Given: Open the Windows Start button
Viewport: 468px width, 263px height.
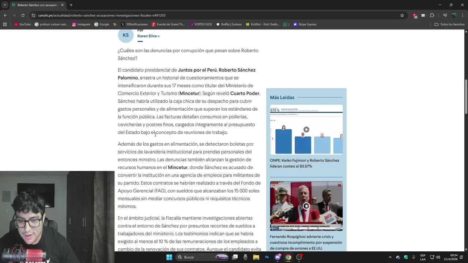Looking at the screenshot, I should click(169, 257).
